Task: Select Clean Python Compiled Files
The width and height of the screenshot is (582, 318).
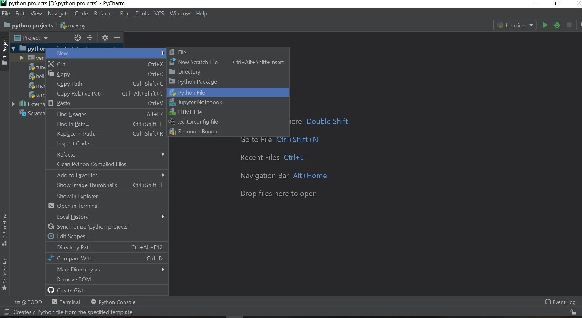Action: click(x=107, y=164)
